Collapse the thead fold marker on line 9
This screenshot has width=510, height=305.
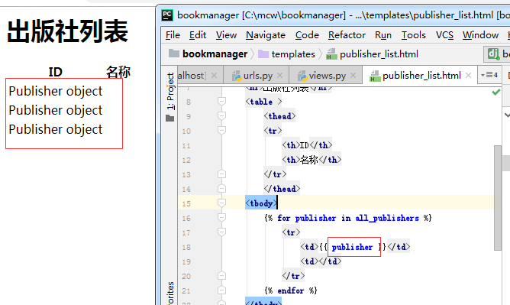[x=221, y=116]
